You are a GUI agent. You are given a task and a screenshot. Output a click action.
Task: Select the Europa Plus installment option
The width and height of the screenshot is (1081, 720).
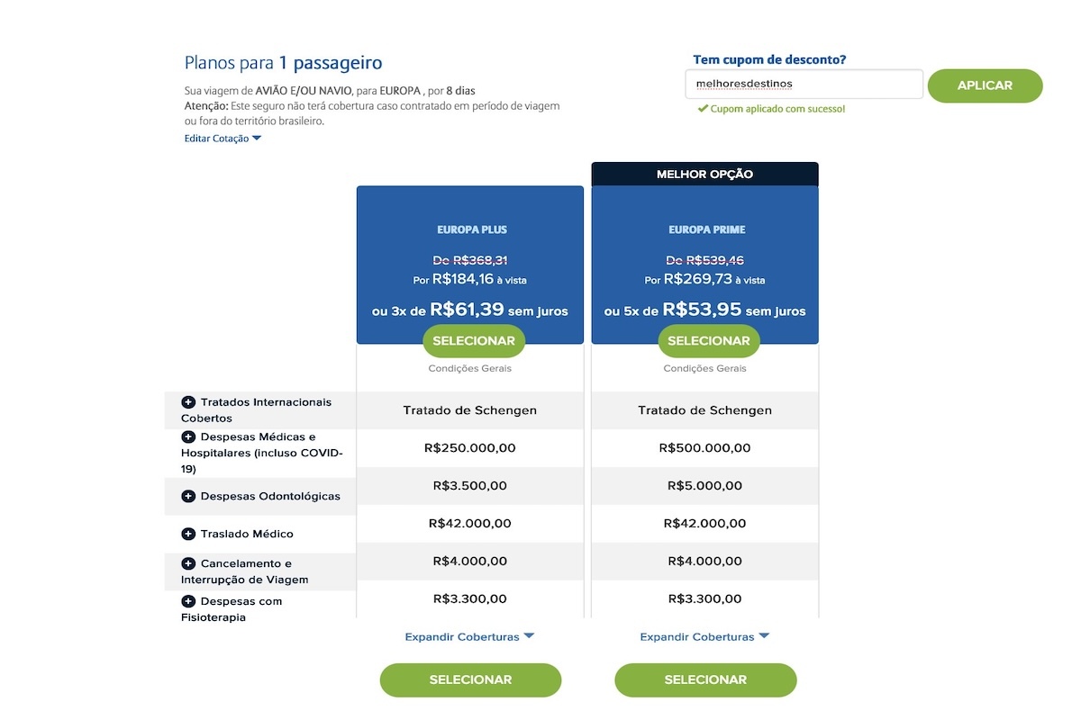pyautogui.click(x=469, y=310)
